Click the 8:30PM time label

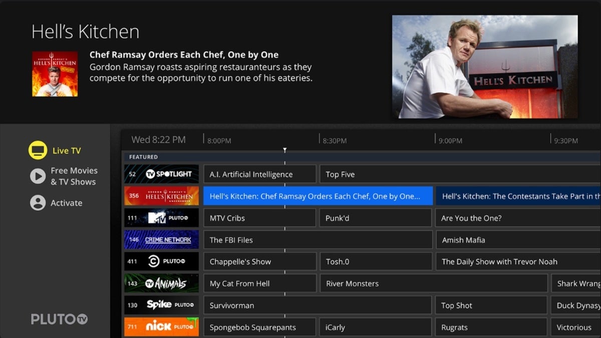pyautogui.click(x=335, y=141)
